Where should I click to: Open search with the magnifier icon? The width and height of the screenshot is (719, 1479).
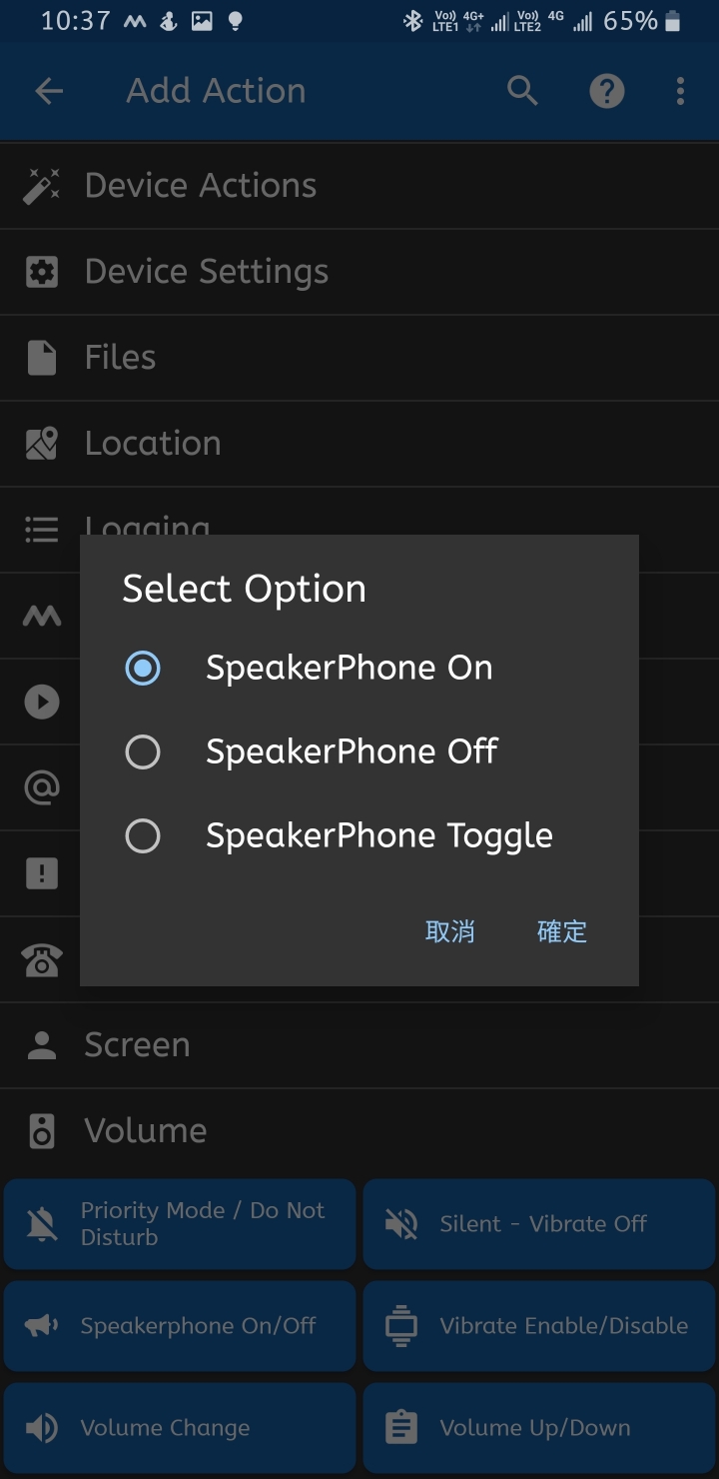tap(522, 91)
